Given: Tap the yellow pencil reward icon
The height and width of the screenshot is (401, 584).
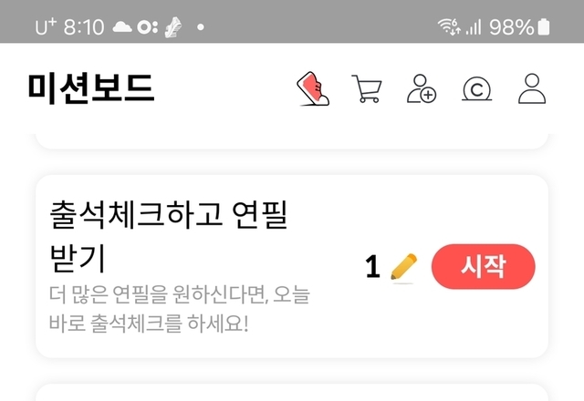Looking at the screenshot, I should (x=403, y=267).
